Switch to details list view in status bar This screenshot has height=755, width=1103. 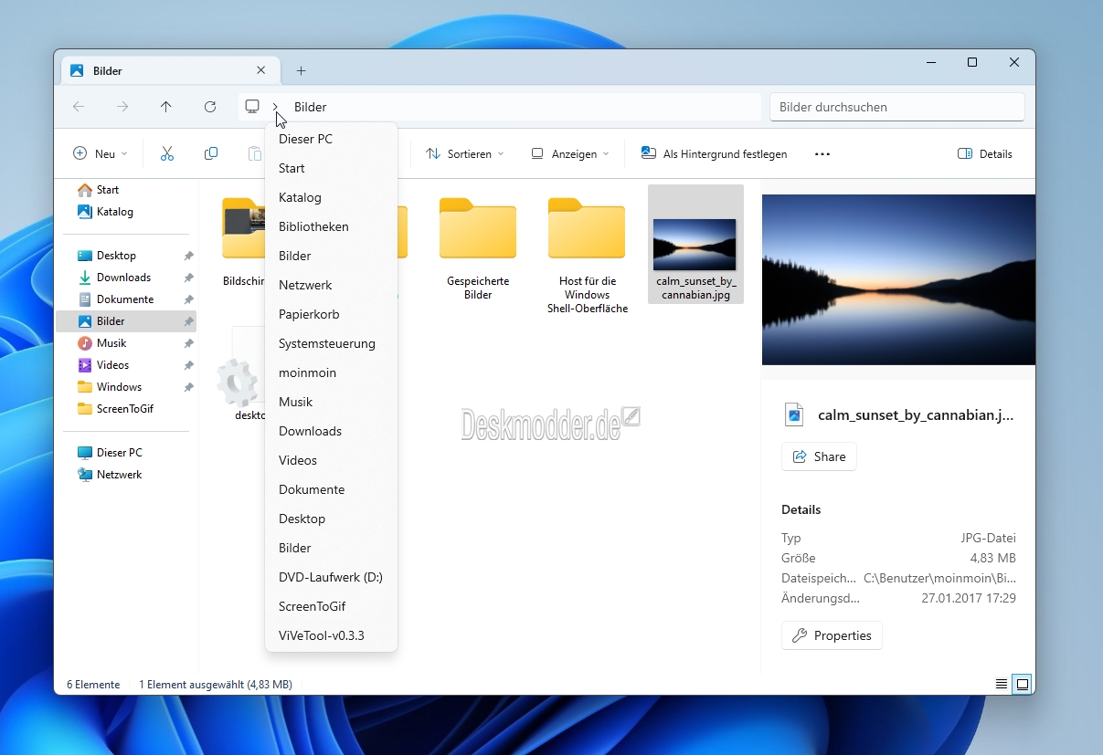tap(1002, 684)
